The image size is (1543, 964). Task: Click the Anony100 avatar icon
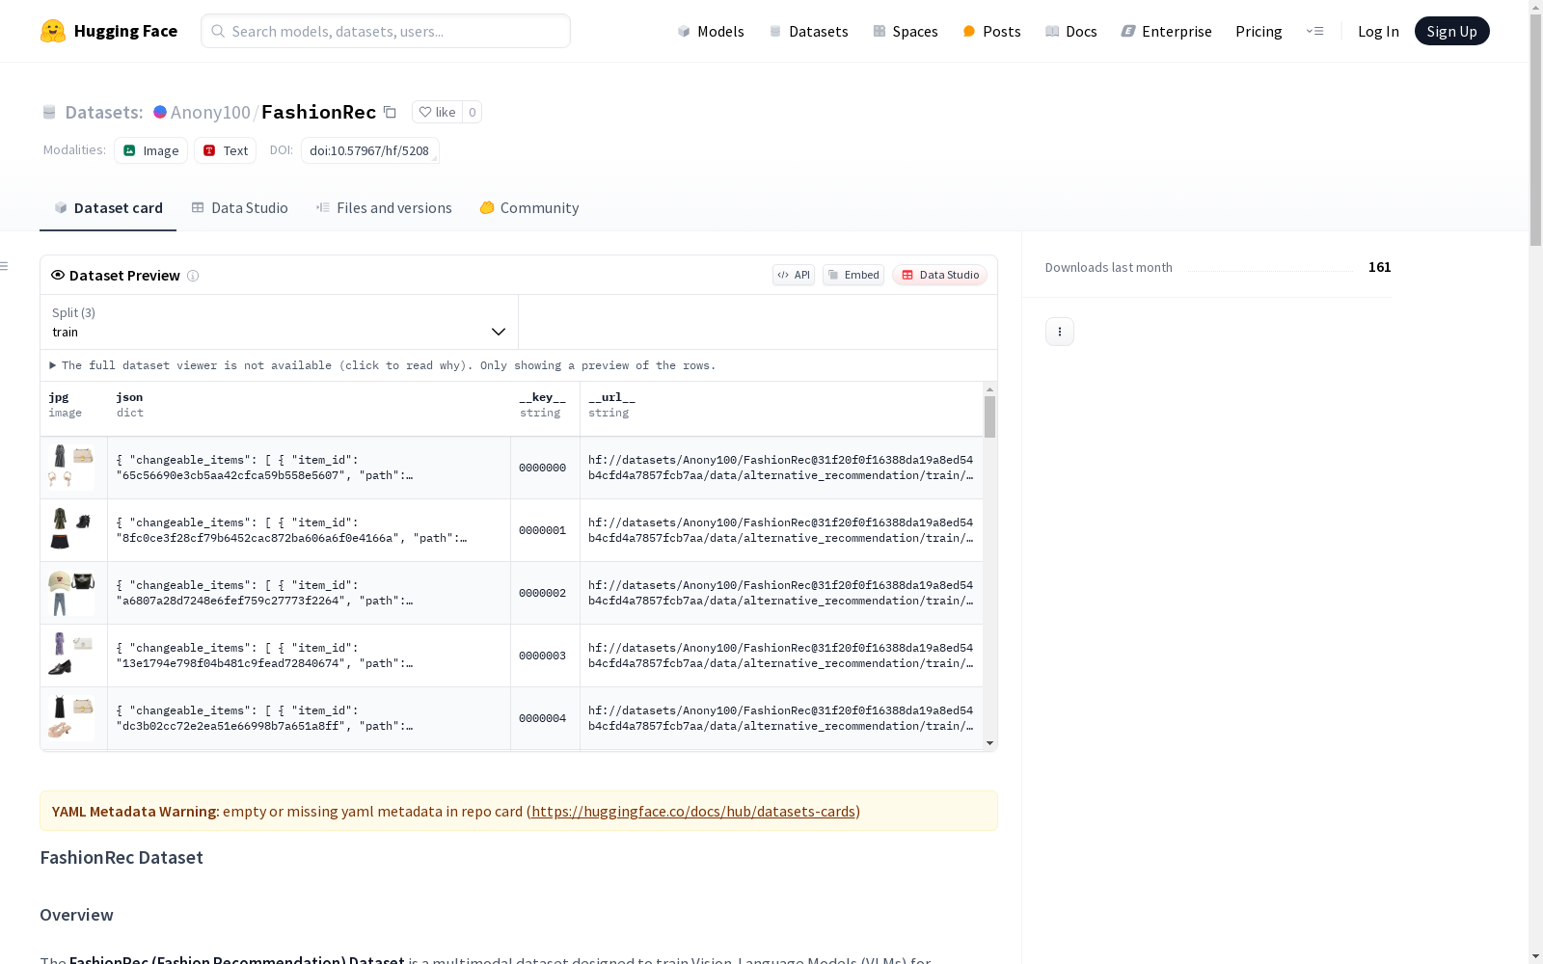pyautogui.click(x=160, y=112)
